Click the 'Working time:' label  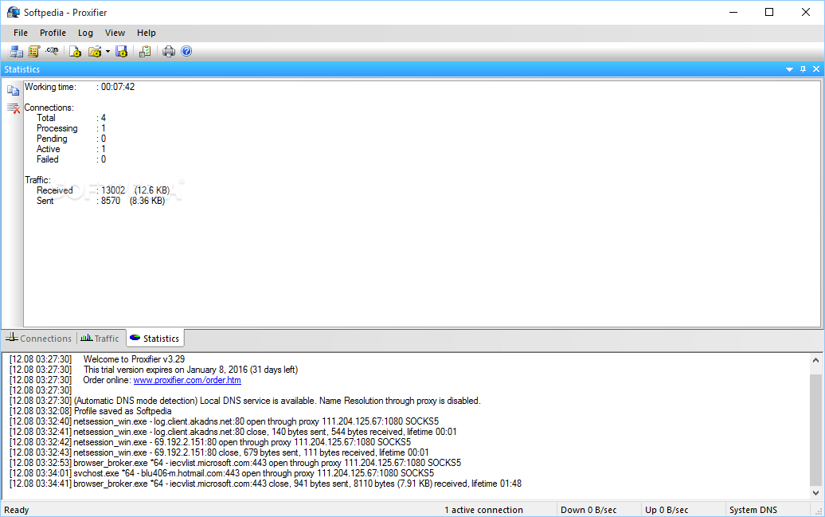pos(50,87)
